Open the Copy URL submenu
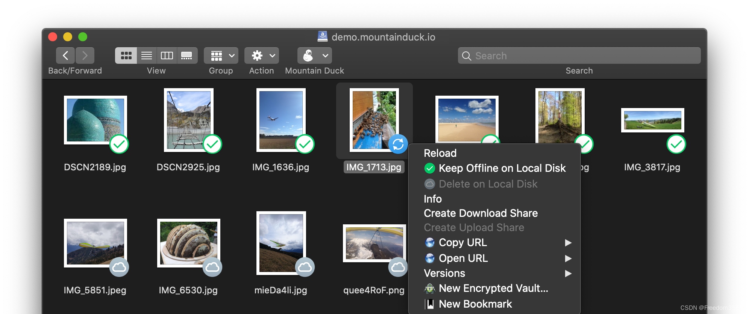Screen dimensions: 749x314 coord(494,242)
